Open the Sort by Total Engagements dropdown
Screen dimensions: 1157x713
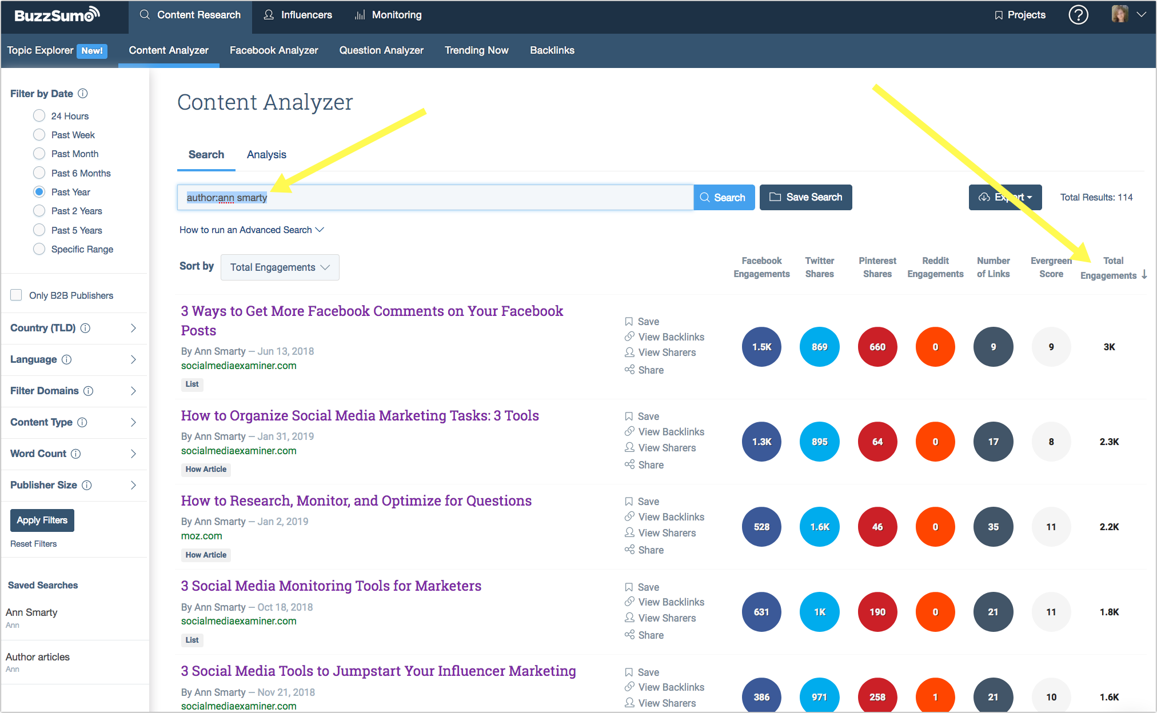point(280,267)
